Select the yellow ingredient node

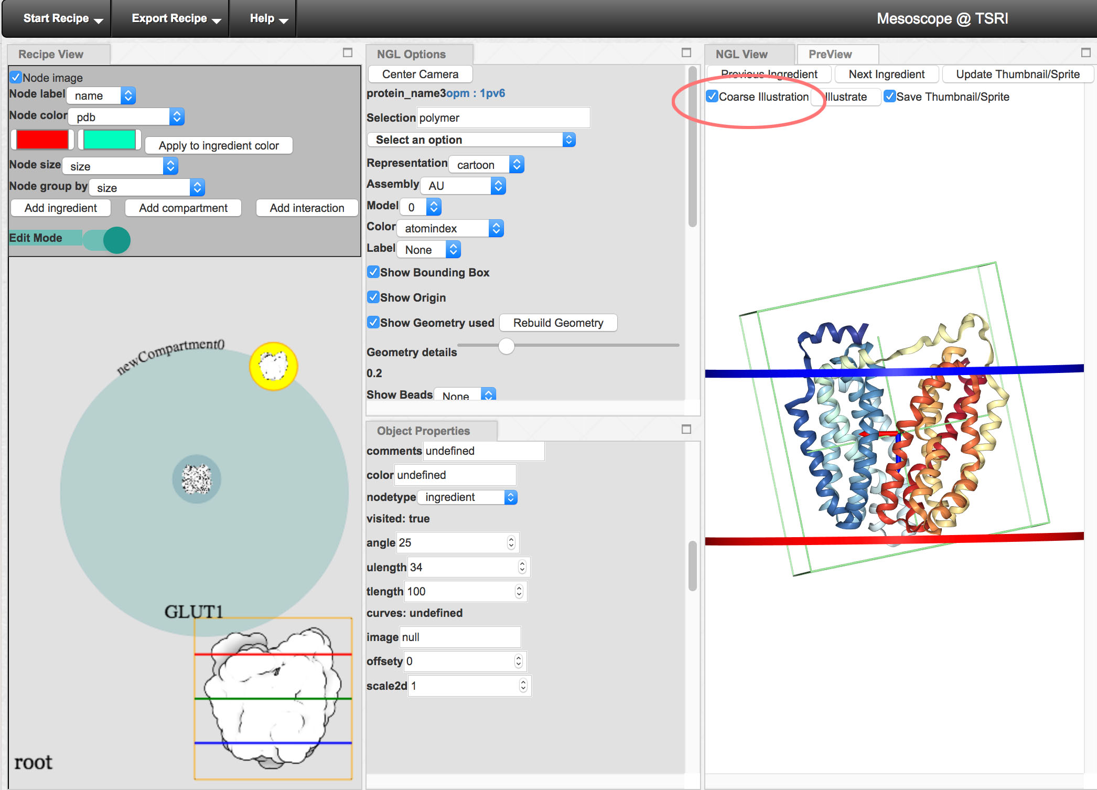click(273, 366)
